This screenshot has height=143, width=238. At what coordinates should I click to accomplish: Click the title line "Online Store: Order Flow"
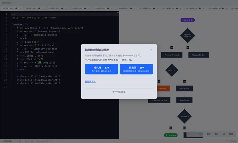pyautogui.click(x=34, y=18)
